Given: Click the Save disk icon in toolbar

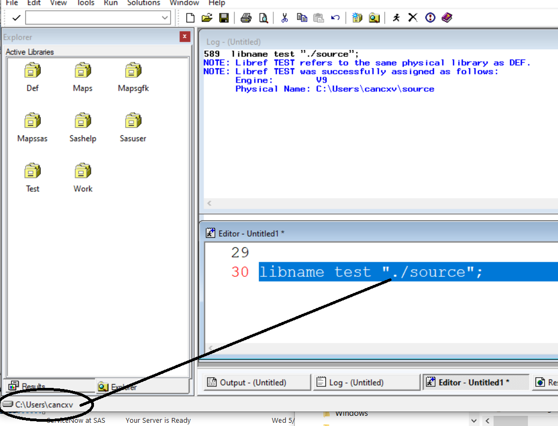Looking at the screenshot, I should 224,18.
